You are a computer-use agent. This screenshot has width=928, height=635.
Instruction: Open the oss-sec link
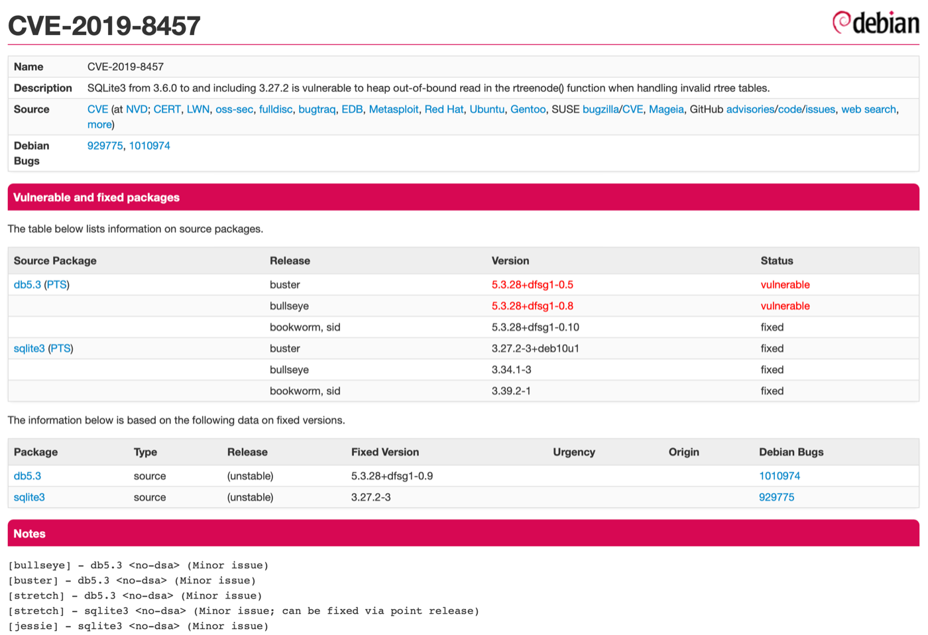(234, 109)
